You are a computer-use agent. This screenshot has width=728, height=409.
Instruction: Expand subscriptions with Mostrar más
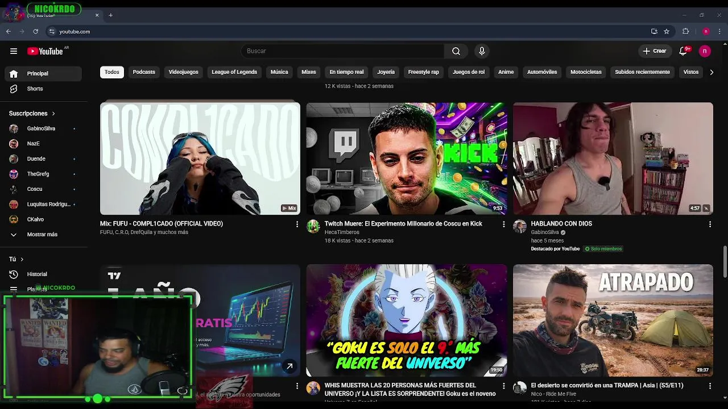click(43, 235)
